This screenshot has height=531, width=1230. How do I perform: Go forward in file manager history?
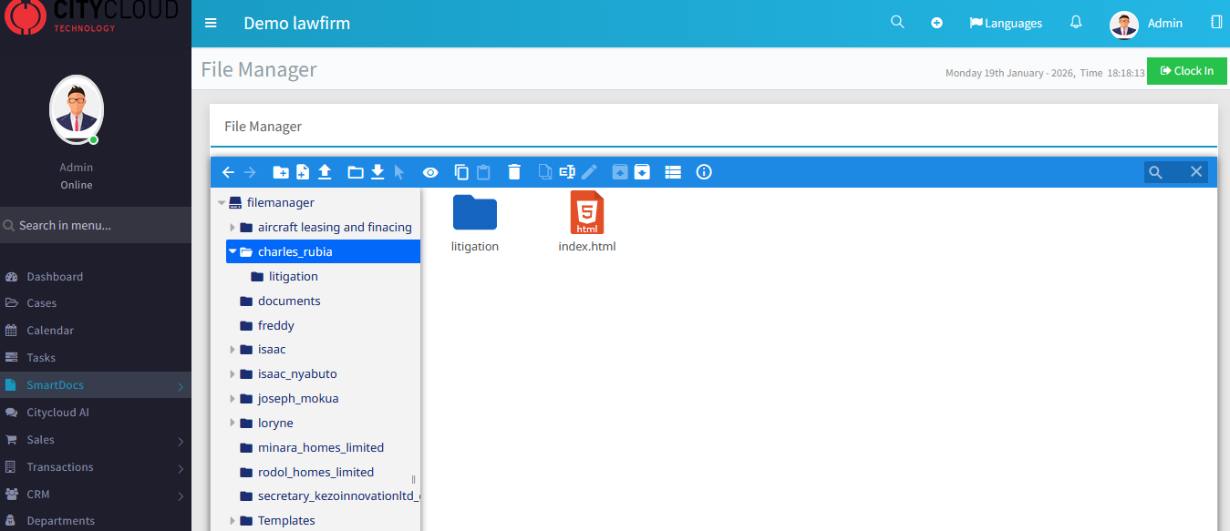point(250,172)
